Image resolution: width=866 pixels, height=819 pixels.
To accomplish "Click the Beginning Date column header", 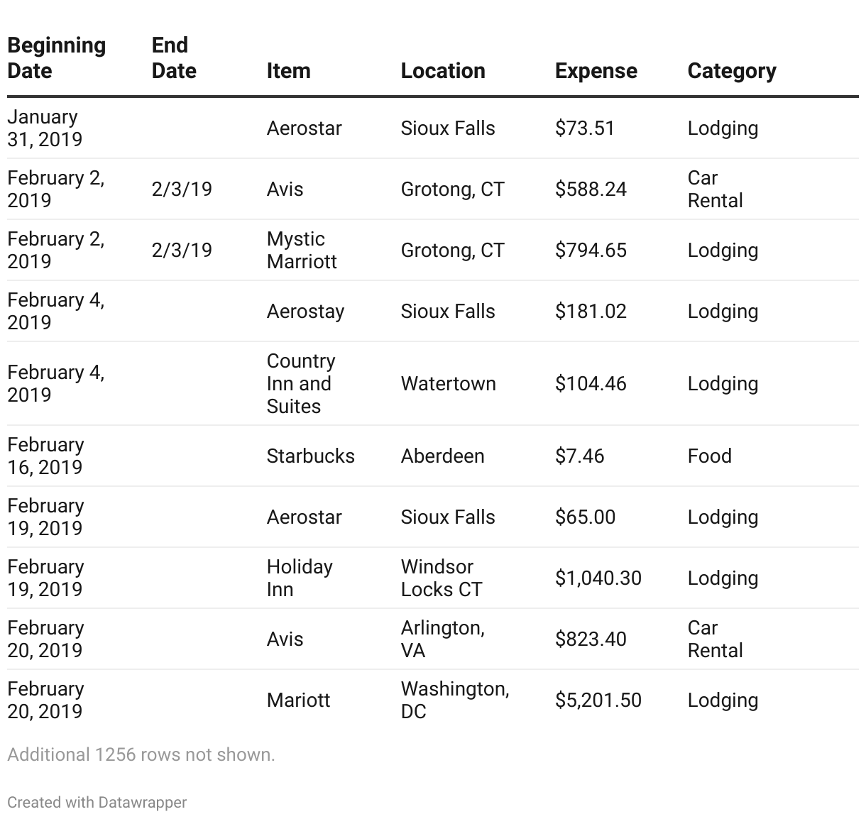I will pyautogui.click(x=56, y=58).
